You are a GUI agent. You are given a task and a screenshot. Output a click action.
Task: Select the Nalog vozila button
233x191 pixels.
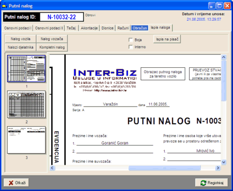click(x=21, y=39)
